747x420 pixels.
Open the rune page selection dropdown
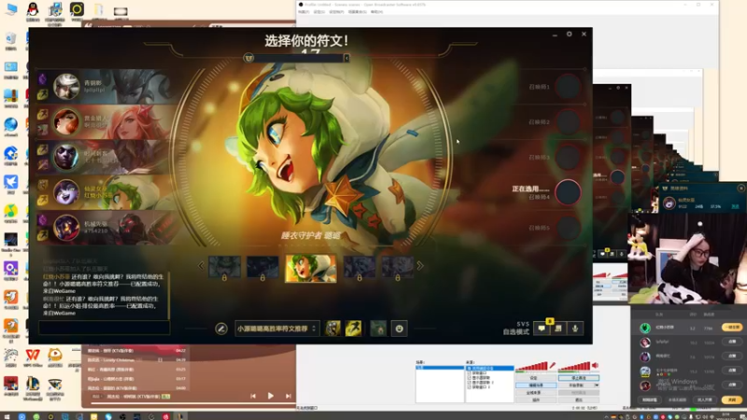pos(276,329)
